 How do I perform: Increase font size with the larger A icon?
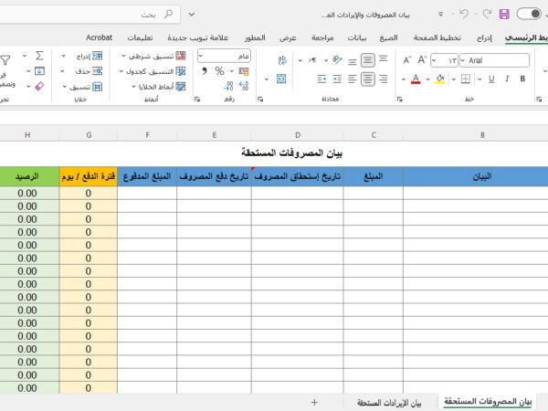tap(422, 60)
